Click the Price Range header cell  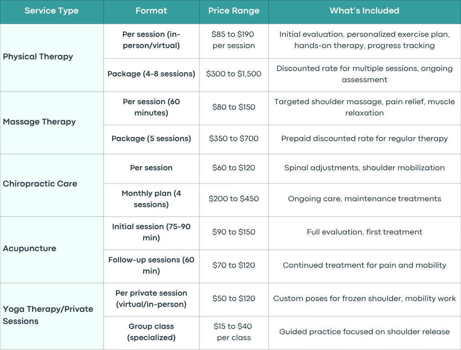(x=234, y=12)
